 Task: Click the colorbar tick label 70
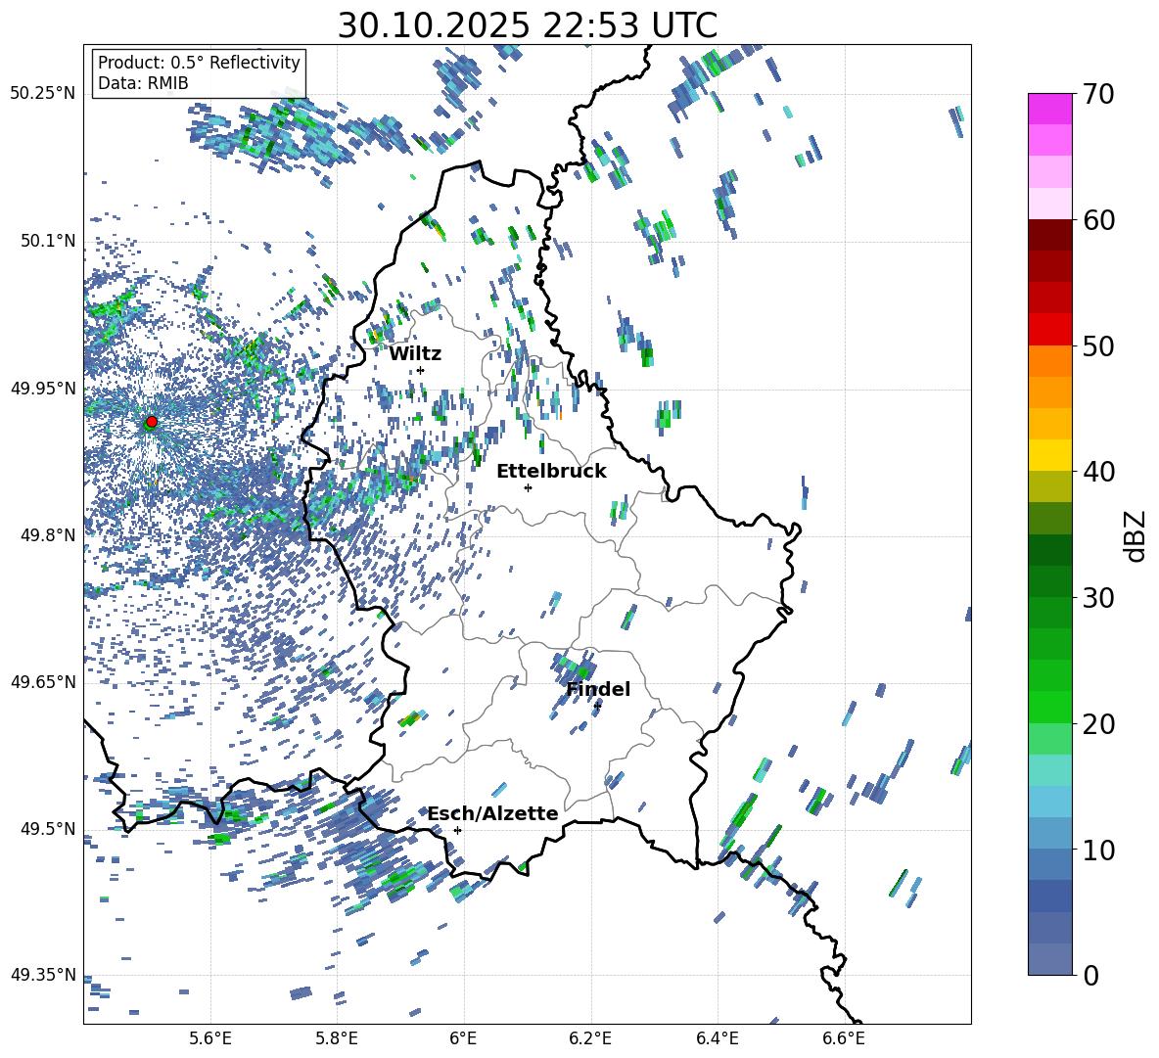pos(1098,95)
